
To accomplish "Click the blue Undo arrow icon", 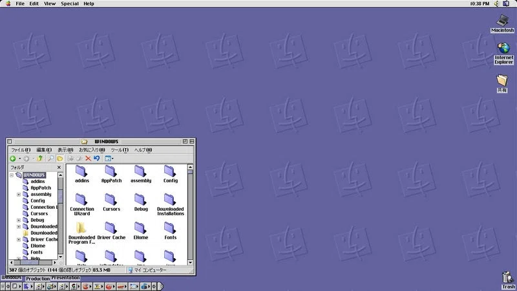I will 96,158.
